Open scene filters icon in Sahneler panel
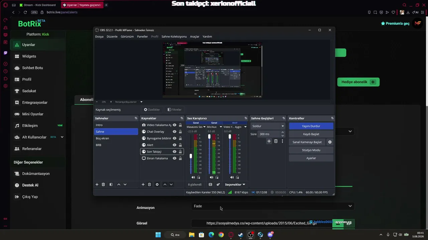The width and height of the screenshot is (428, 240). [111, 184]
